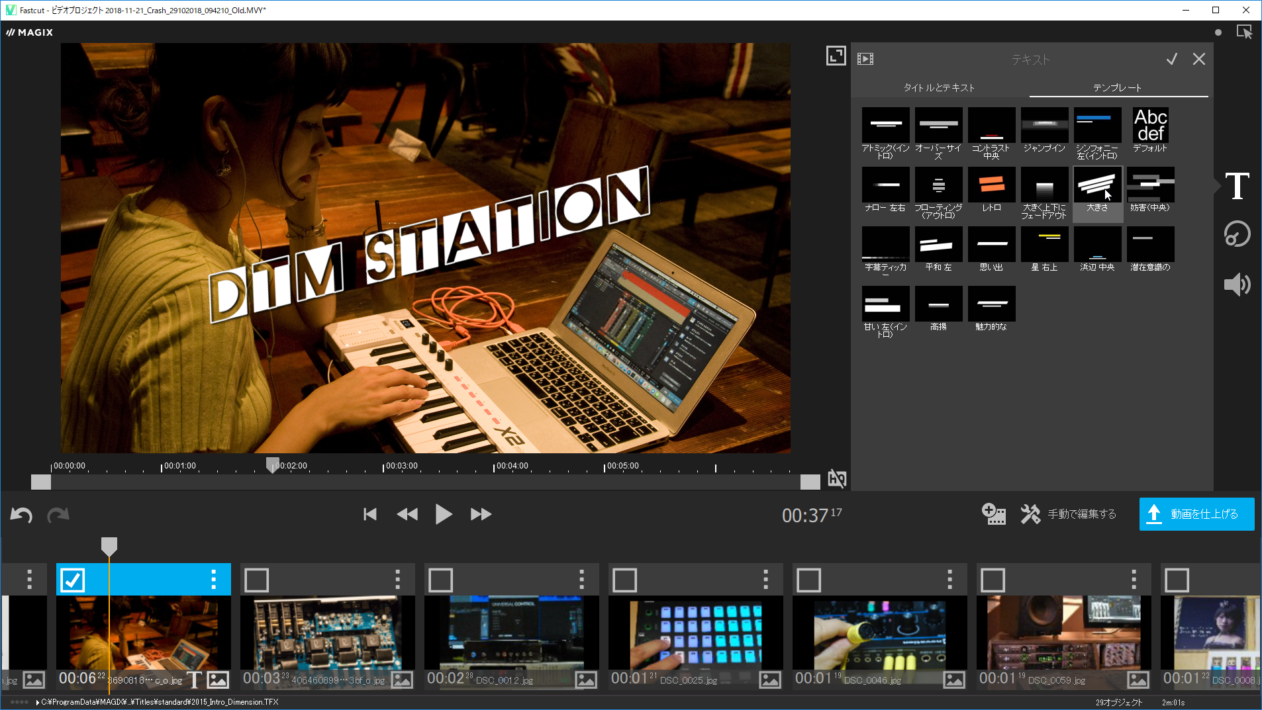Open the media pool film icon

pyautogui.click(x=865, y=59)
